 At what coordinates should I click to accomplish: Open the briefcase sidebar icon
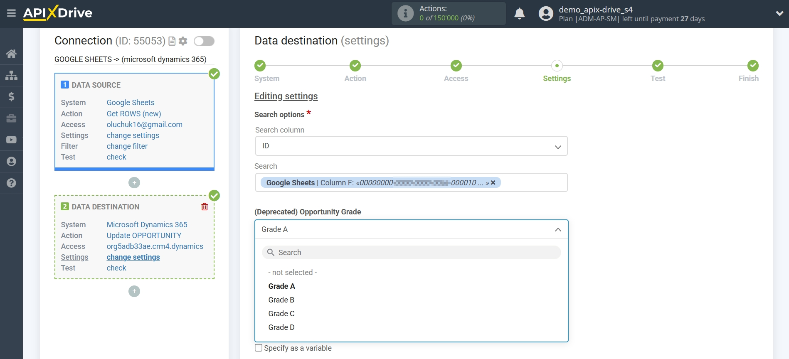click(11, 118)
